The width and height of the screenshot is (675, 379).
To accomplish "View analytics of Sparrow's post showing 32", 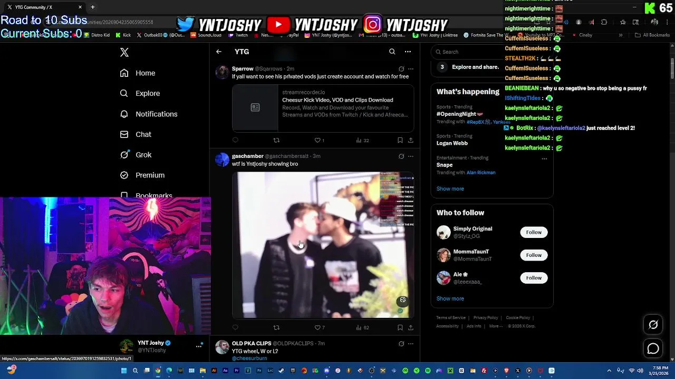I will (362, 140).
